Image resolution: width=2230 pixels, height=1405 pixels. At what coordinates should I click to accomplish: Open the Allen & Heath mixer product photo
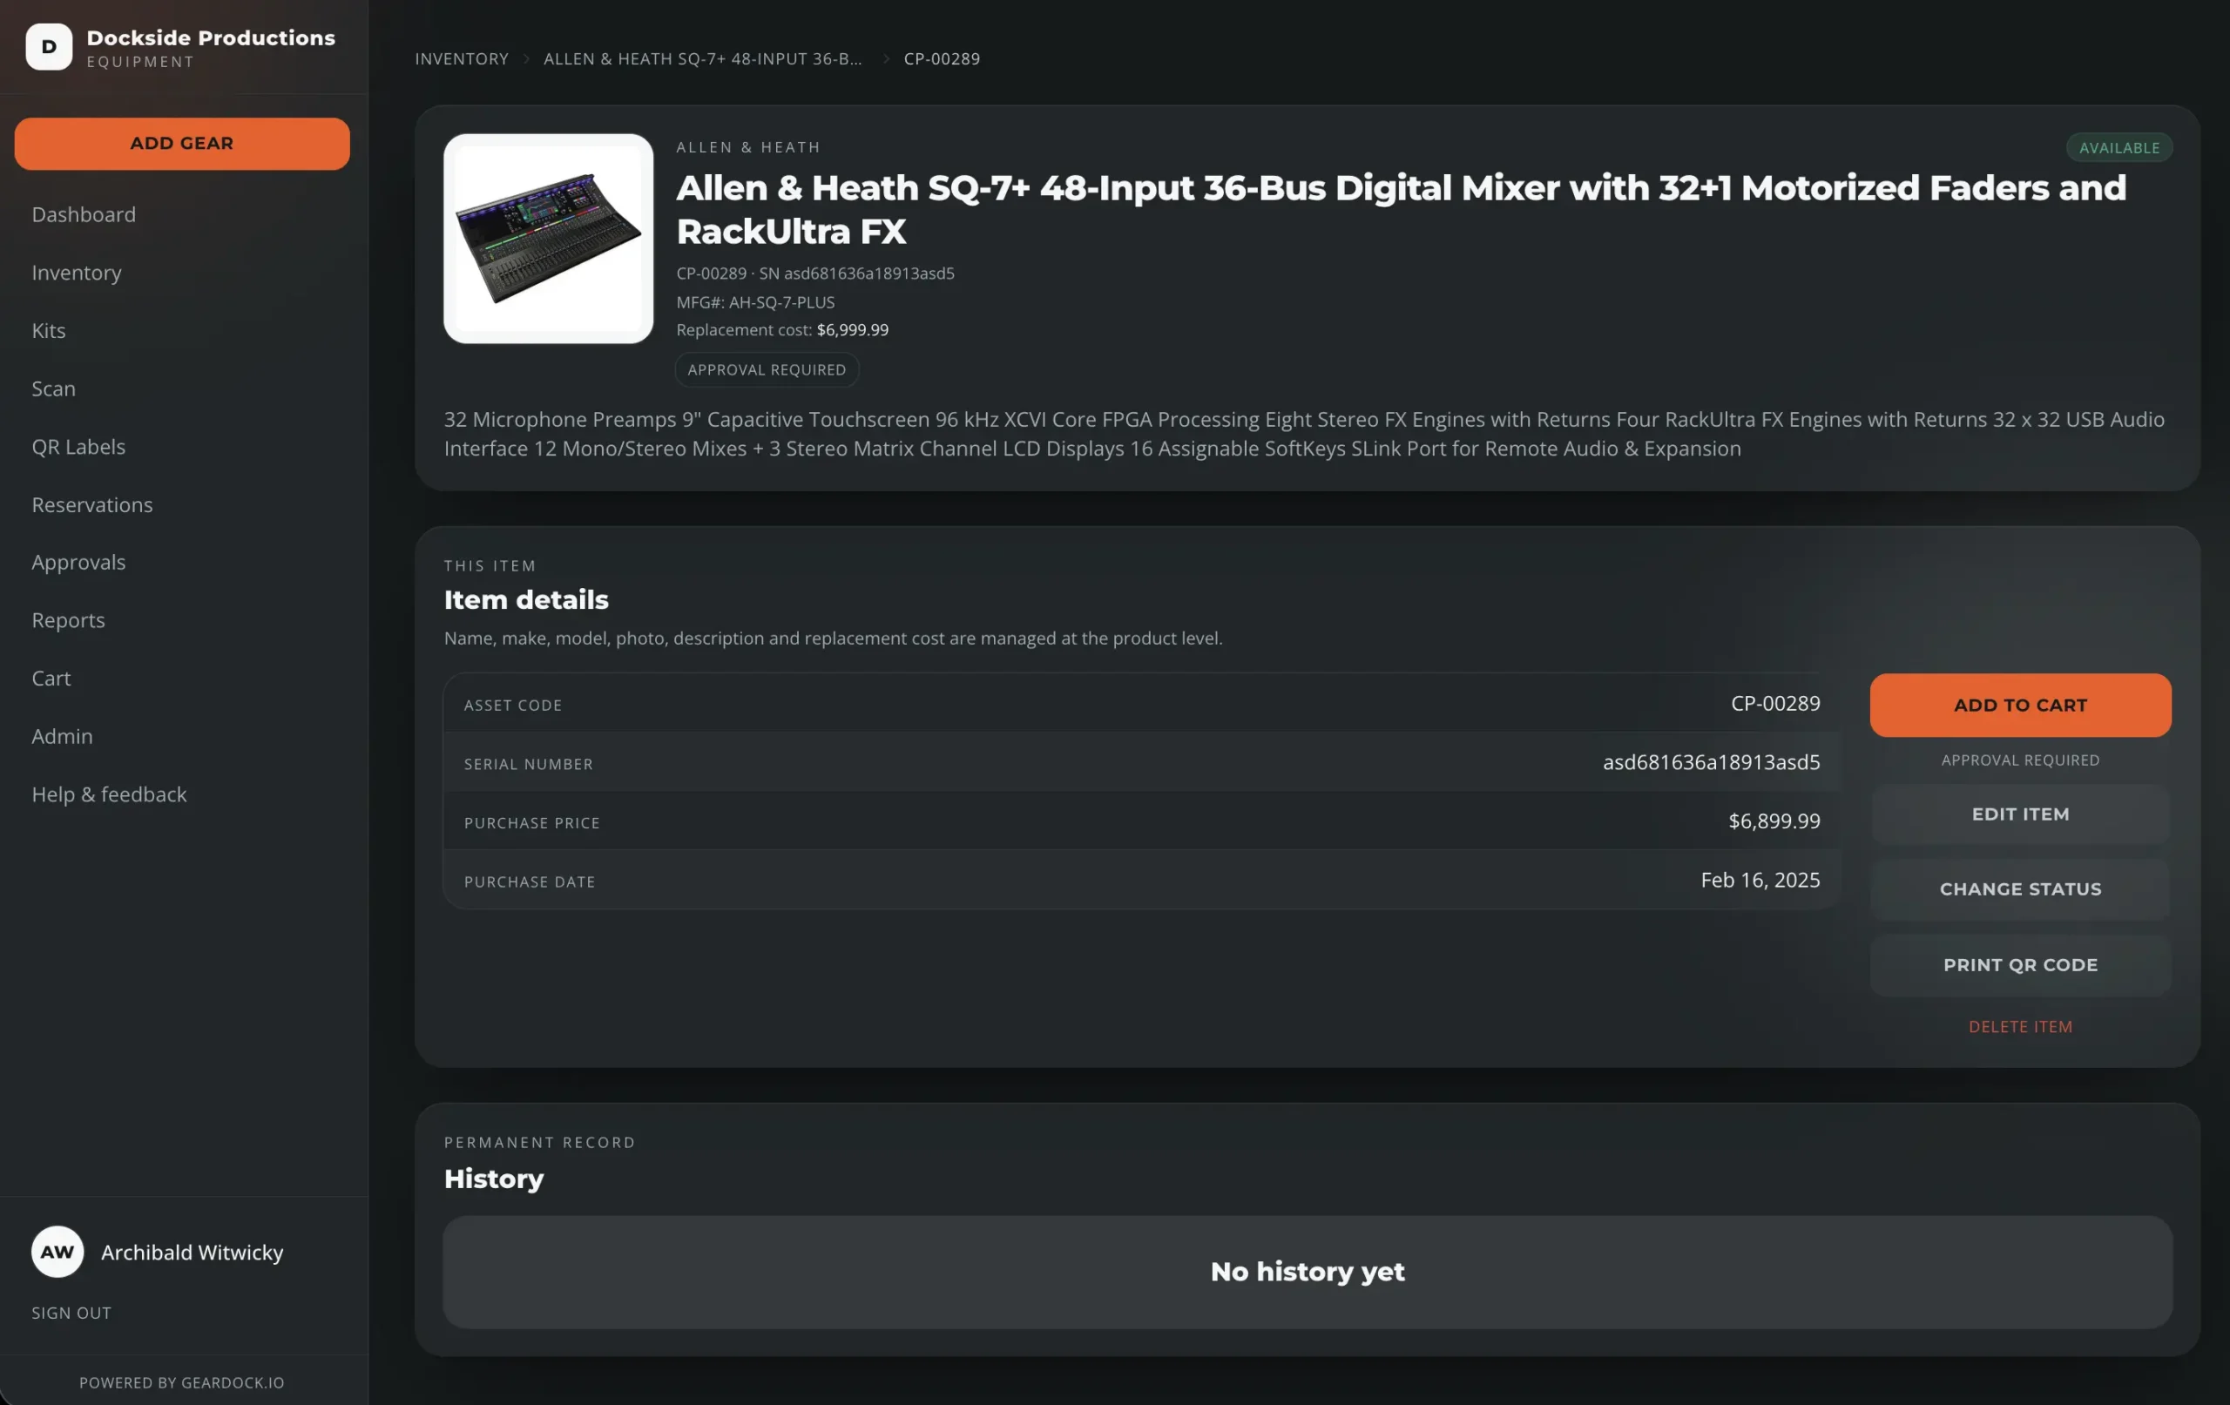(x=548, y=239)
